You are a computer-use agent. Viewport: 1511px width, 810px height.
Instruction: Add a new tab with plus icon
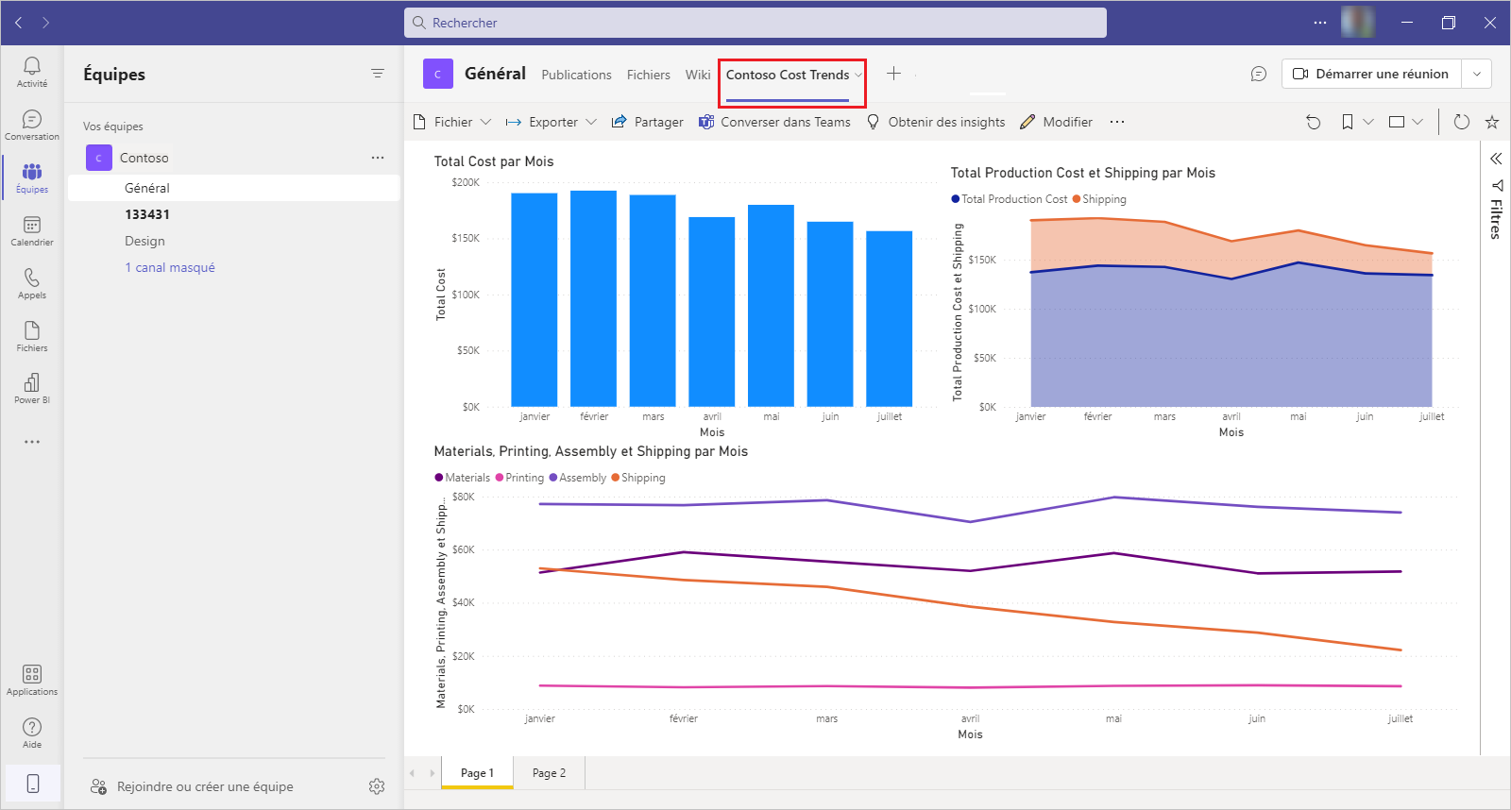pos(893,74)
